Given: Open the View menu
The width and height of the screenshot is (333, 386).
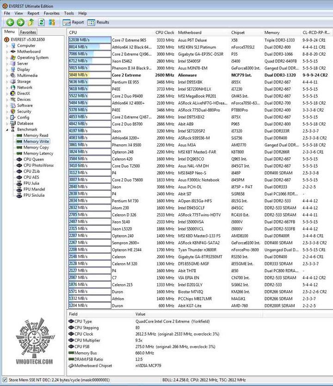Looking at the screenshot, I should pyautogui.click(x=18, y=13).
